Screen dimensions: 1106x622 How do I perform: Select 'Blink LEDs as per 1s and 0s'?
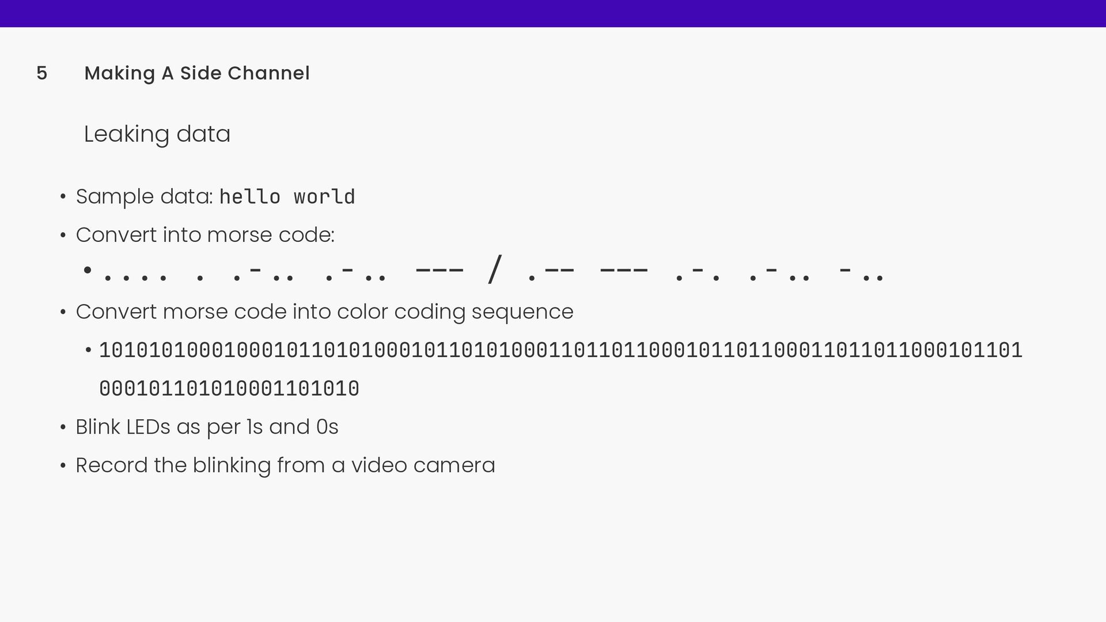point(207,427)
